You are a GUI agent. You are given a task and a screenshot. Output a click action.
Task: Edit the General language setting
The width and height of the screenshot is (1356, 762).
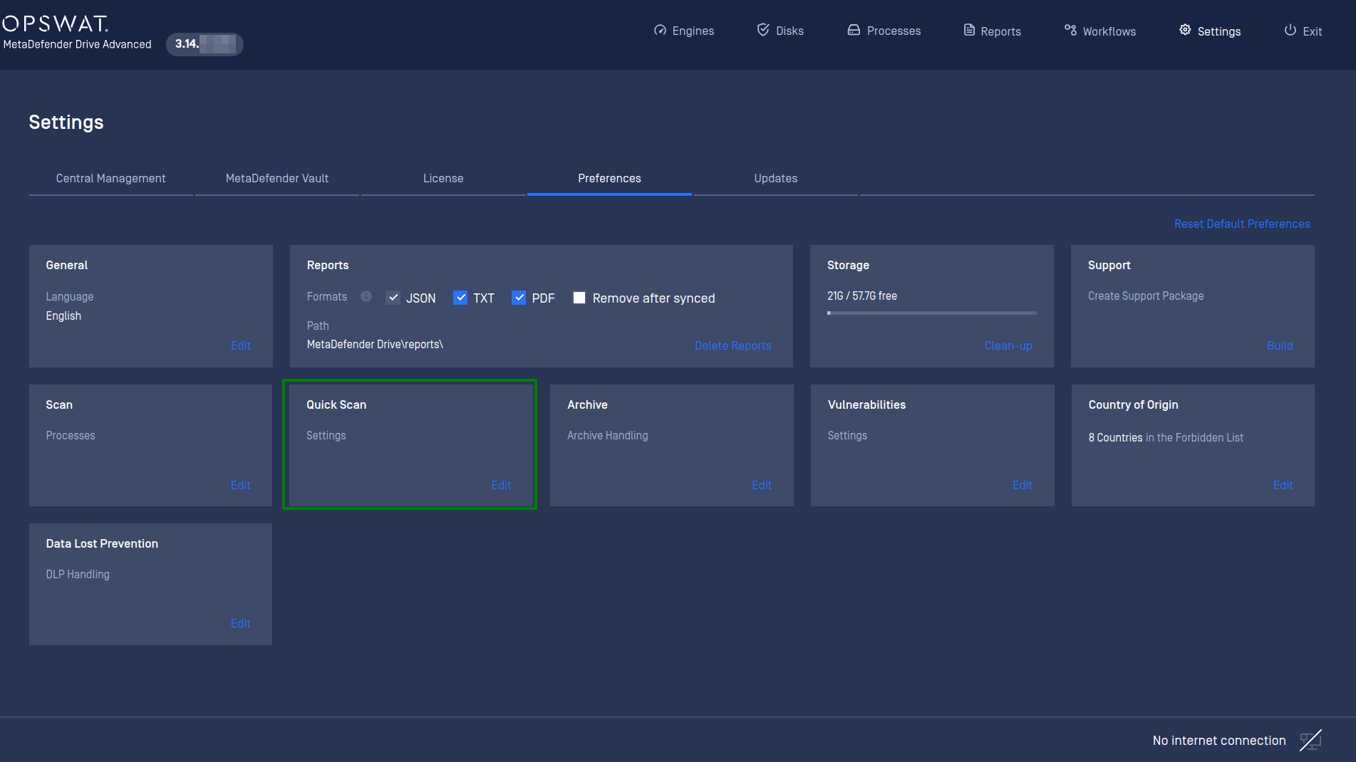241,345
